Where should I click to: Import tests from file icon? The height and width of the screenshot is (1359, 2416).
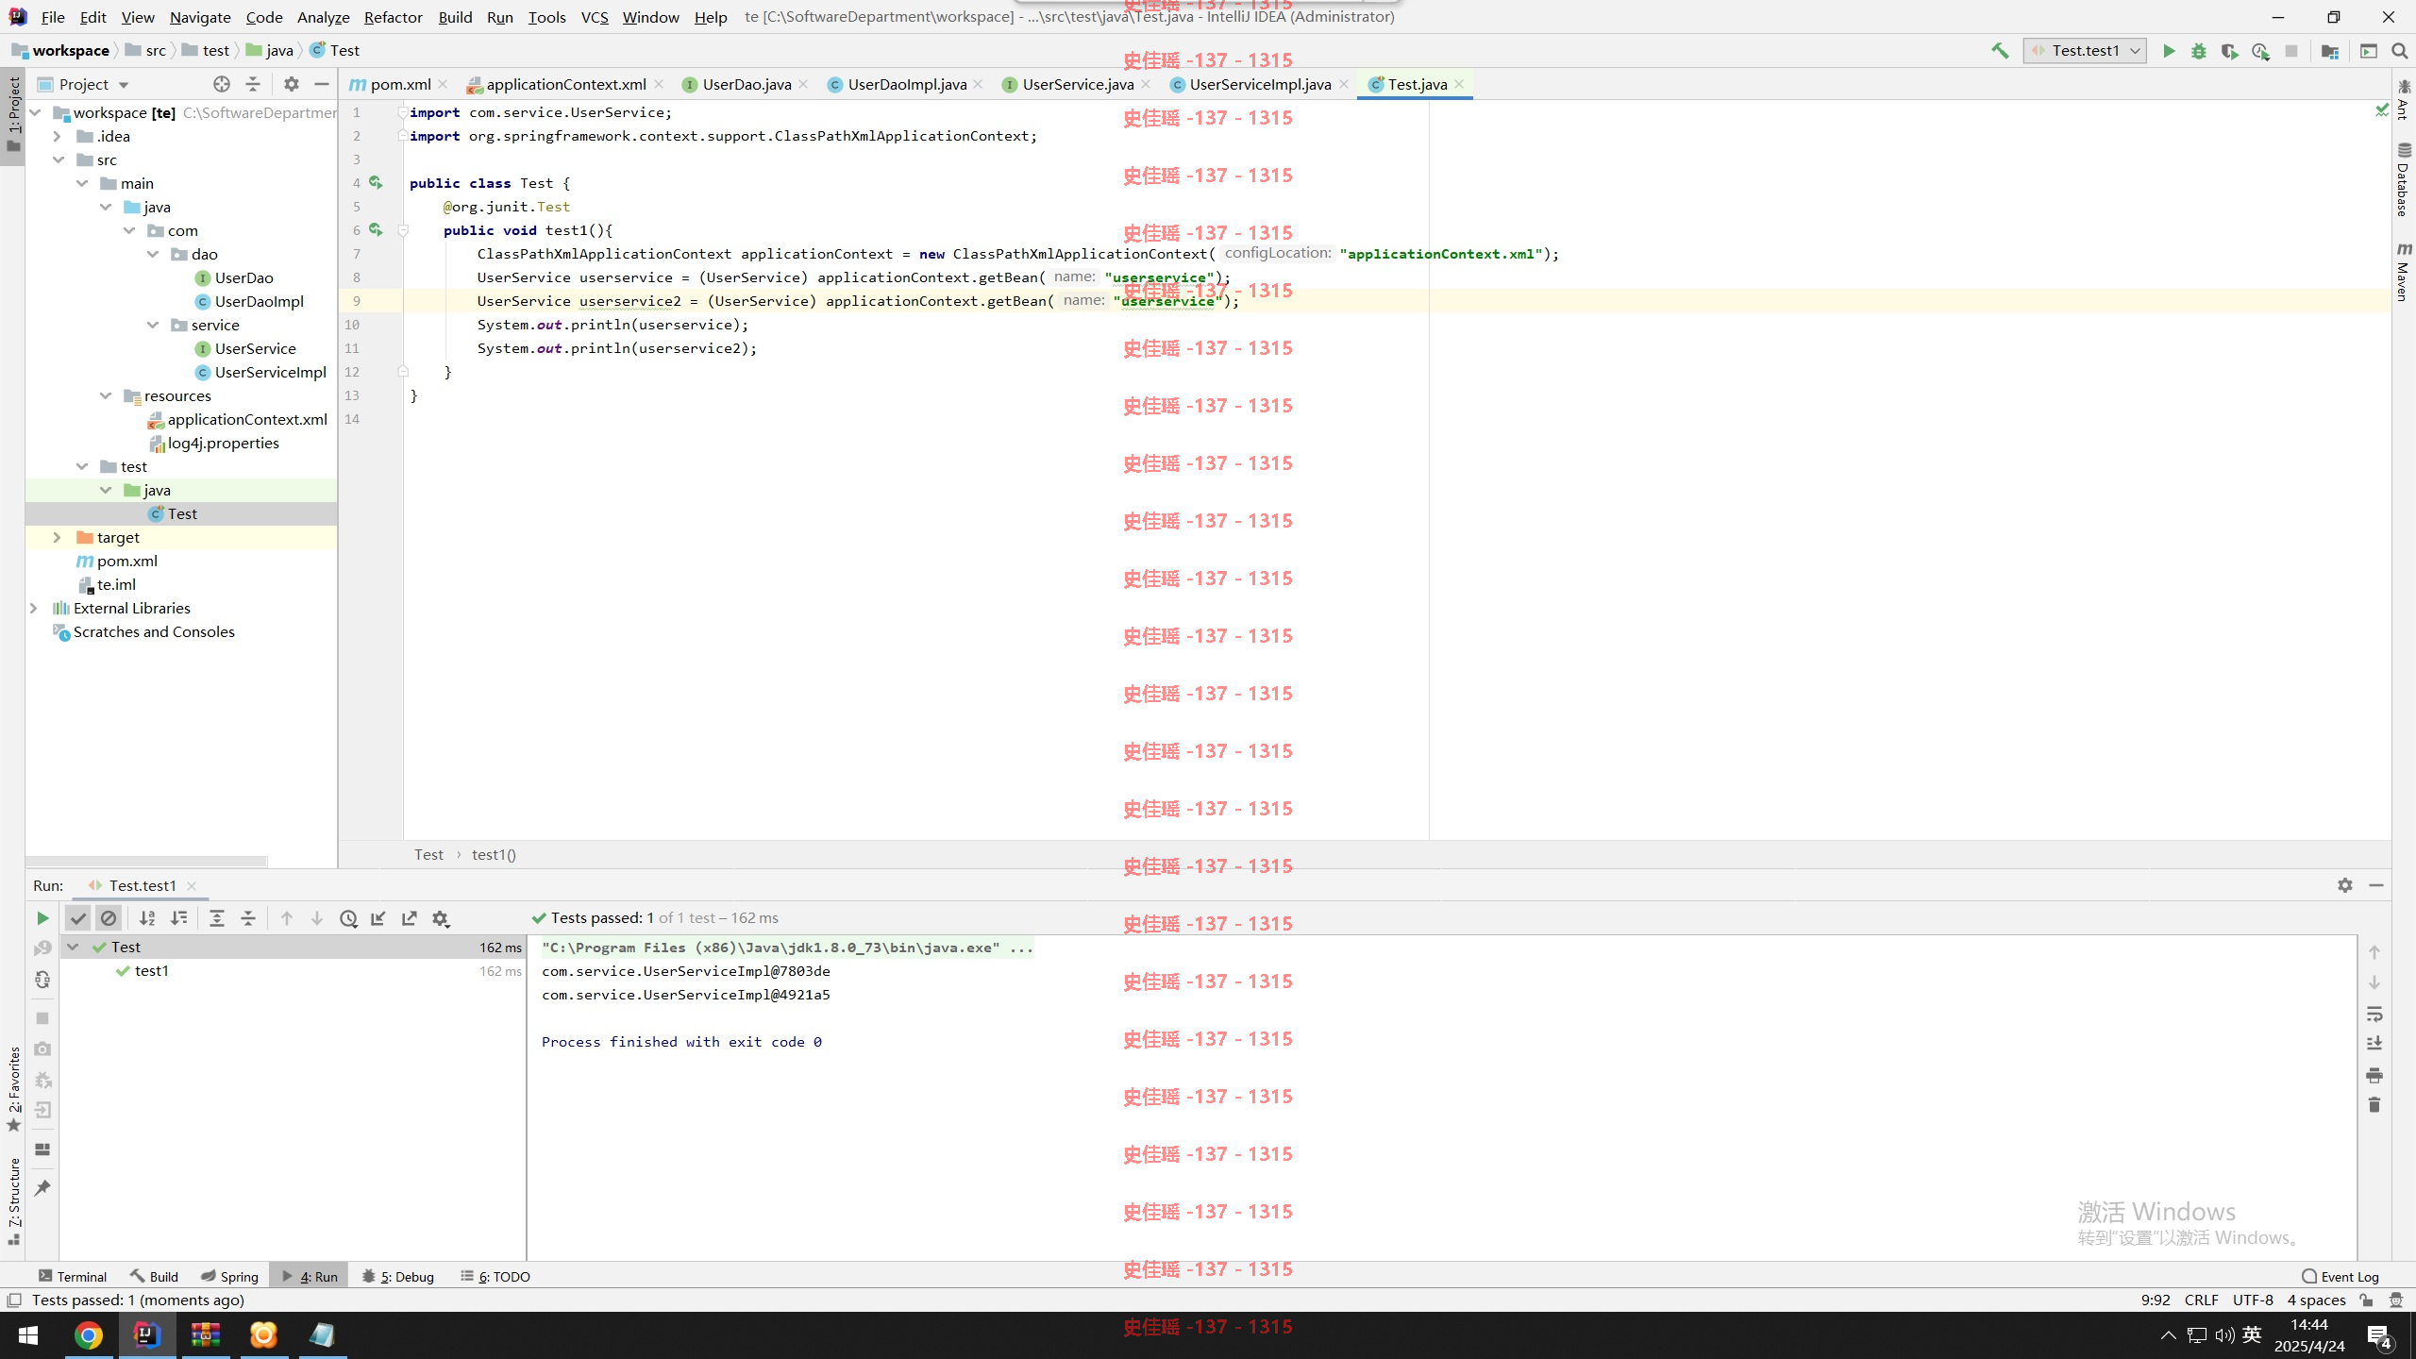(x=378, y=918)
